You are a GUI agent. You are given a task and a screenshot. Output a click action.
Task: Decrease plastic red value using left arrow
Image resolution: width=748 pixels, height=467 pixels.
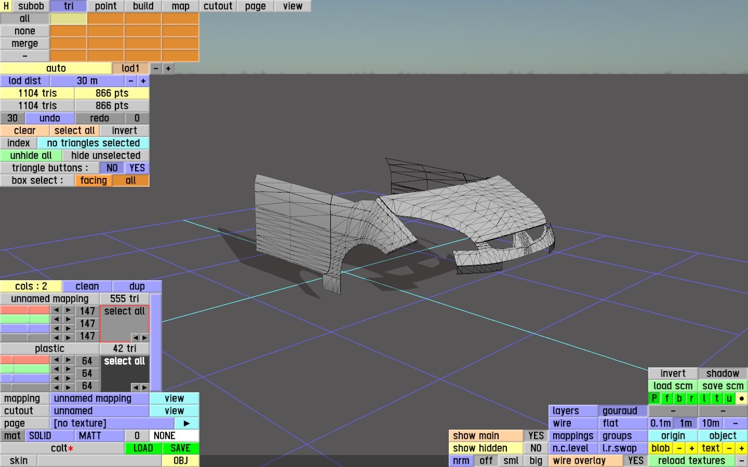tap(56, 360)
